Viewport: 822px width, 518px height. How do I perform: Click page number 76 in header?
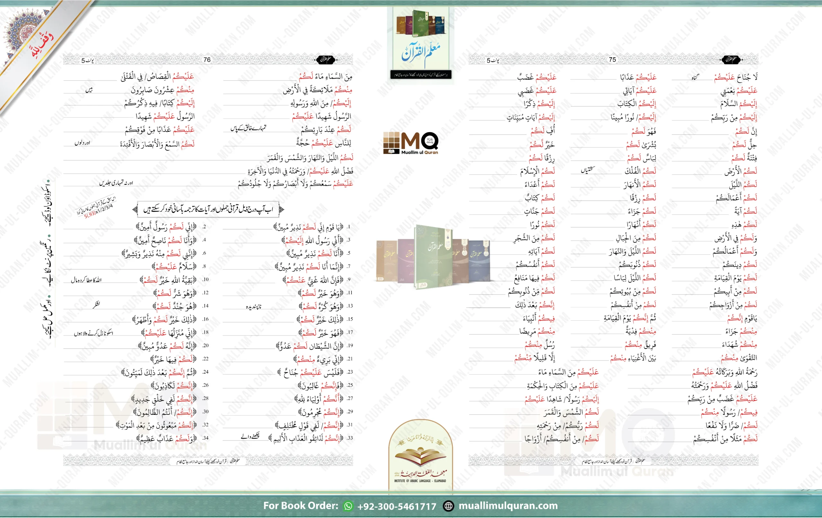pos(207,59)
